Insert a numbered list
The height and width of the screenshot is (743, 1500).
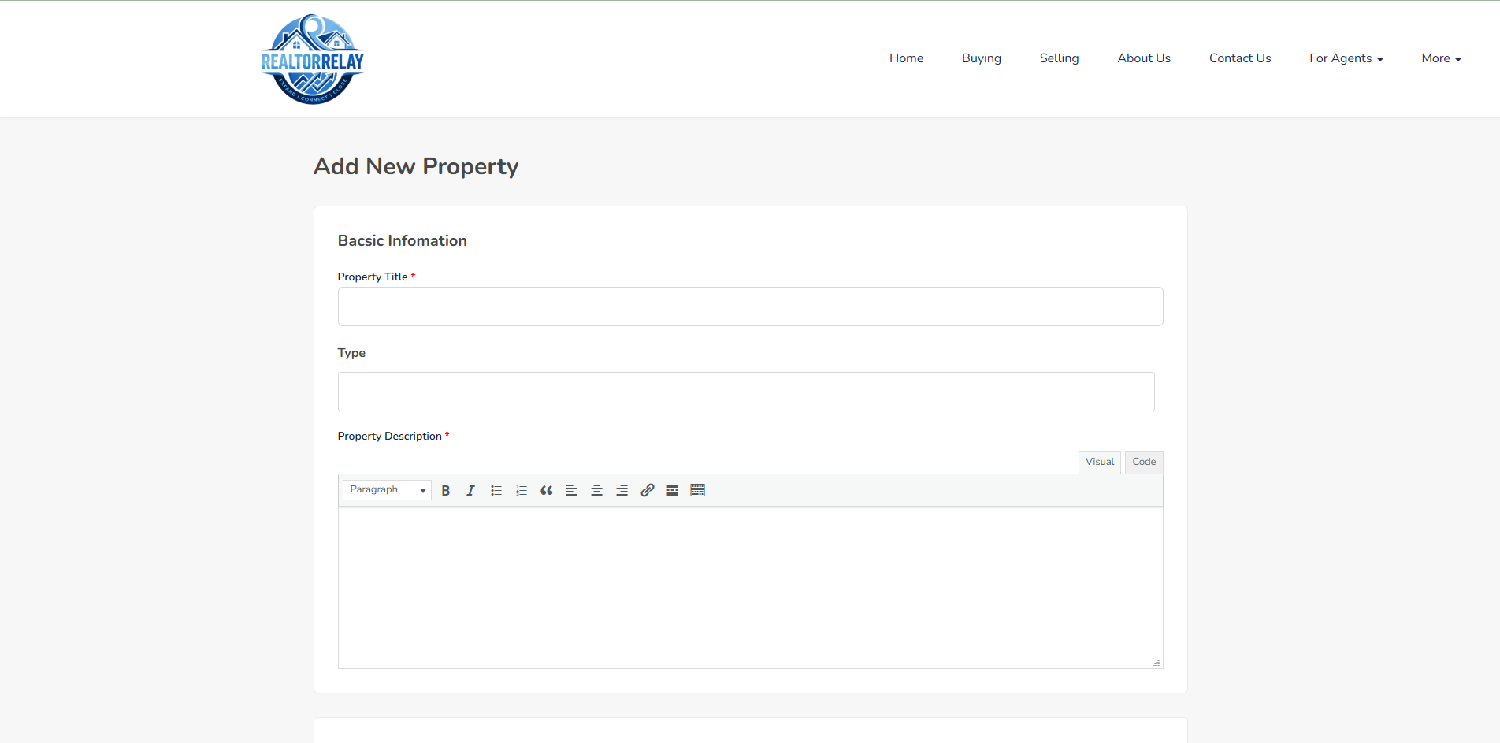521,489
